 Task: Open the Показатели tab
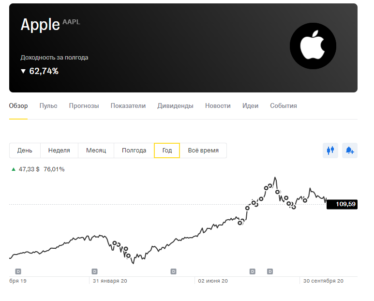pyautogui.click(x=128, y=105)
